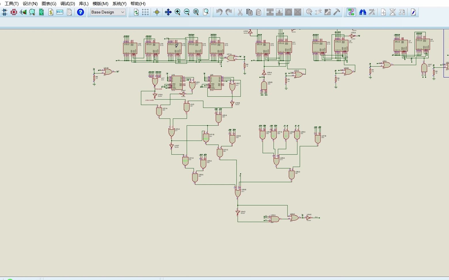Click the Block Move icon

pos(279,12)
